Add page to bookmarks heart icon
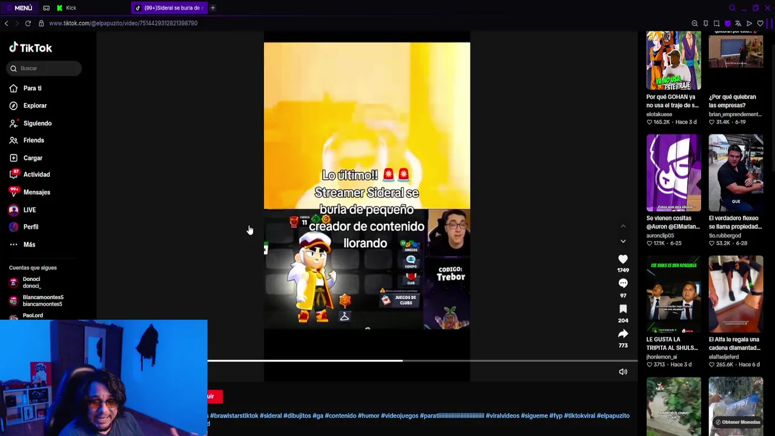The width and height of the screenshot is (775, 436). [760, 24]
